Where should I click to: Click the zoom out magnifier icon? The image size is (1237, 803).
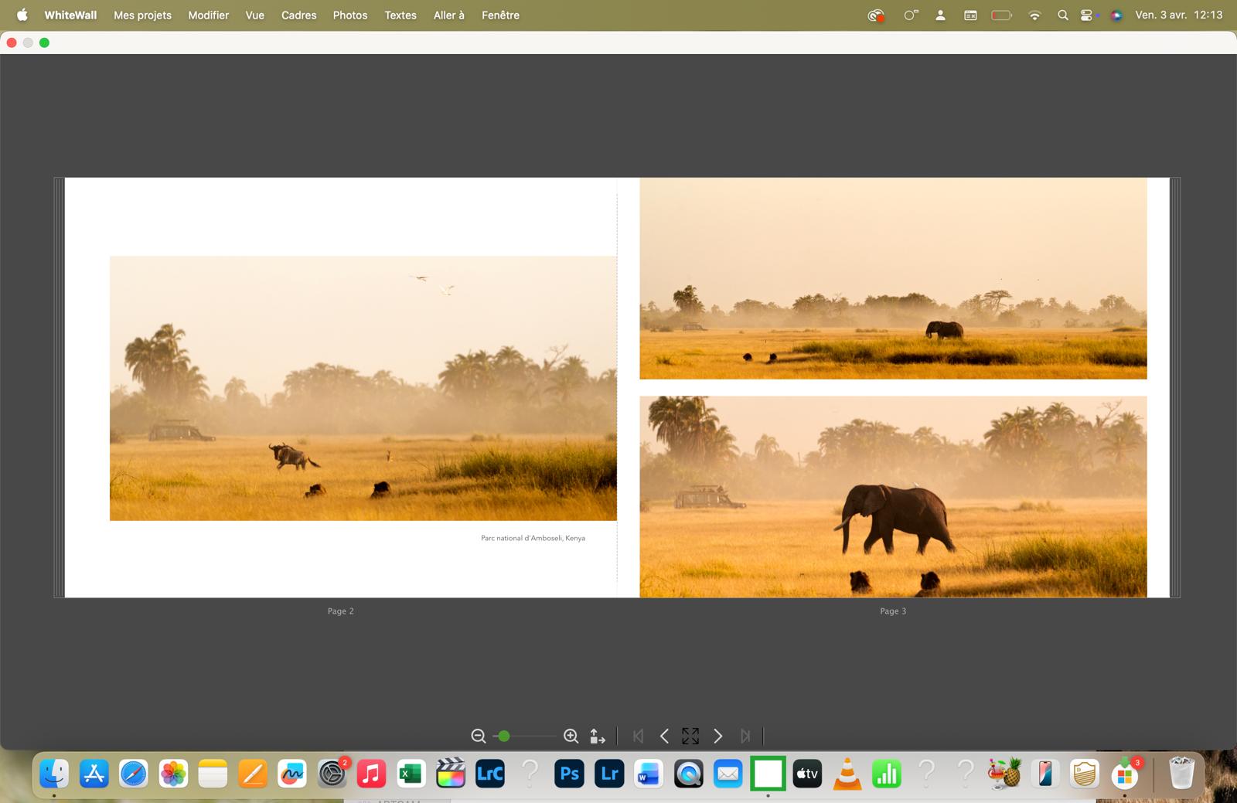pyautogui.click(x=479, y=737)
